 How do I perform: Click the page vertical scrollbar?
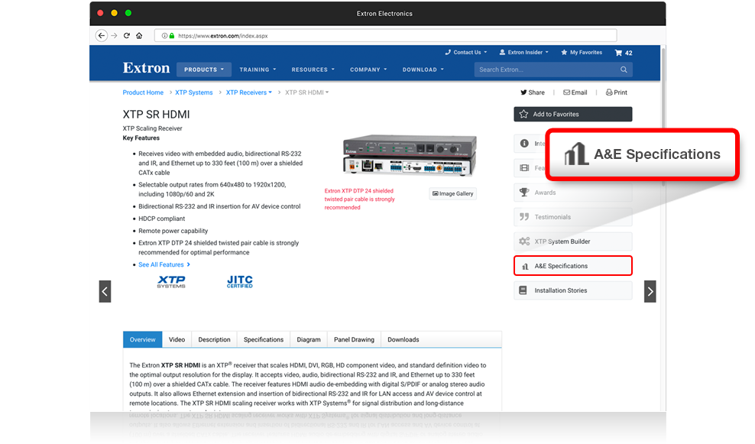663,115
